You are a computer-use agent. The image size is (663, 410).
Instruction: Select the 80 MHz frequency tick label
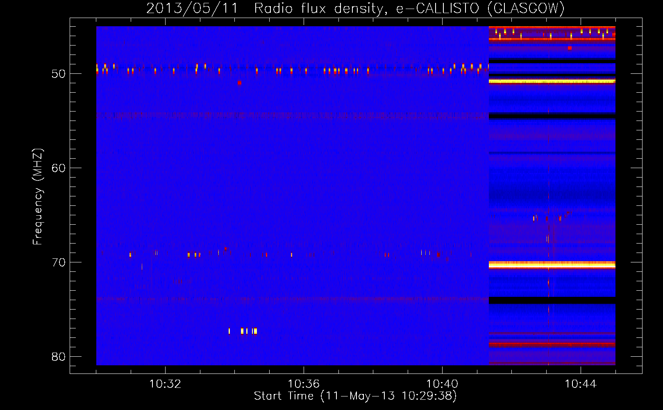[x=59, y=357]
